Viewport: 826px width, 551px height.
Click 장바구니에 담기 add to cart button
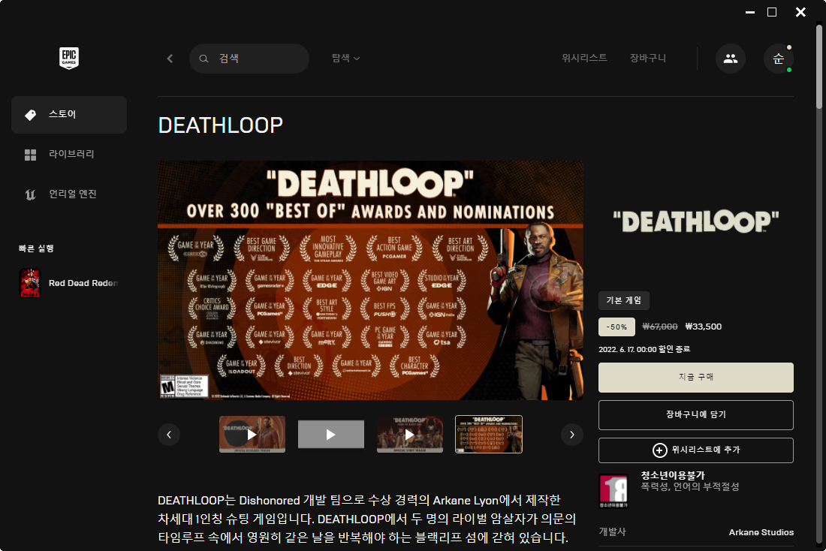696,415
